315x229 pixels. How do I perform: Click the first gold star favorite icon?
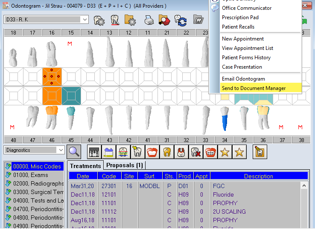tap(225, 151)
